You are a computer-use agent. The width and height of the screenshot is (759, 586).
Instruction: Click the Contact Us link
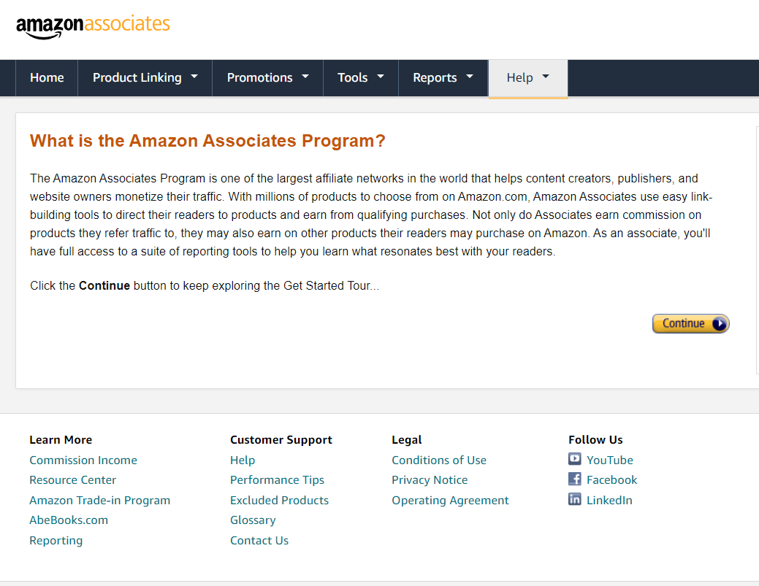pyautogui.click(x=259, y=541)
